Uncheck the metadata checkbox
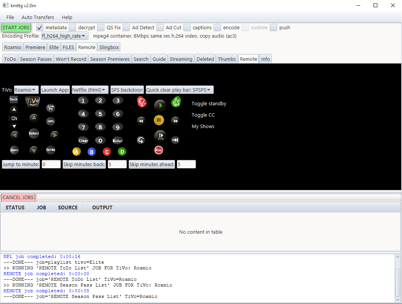The image size is (402, 304). [x=39, y=27]
